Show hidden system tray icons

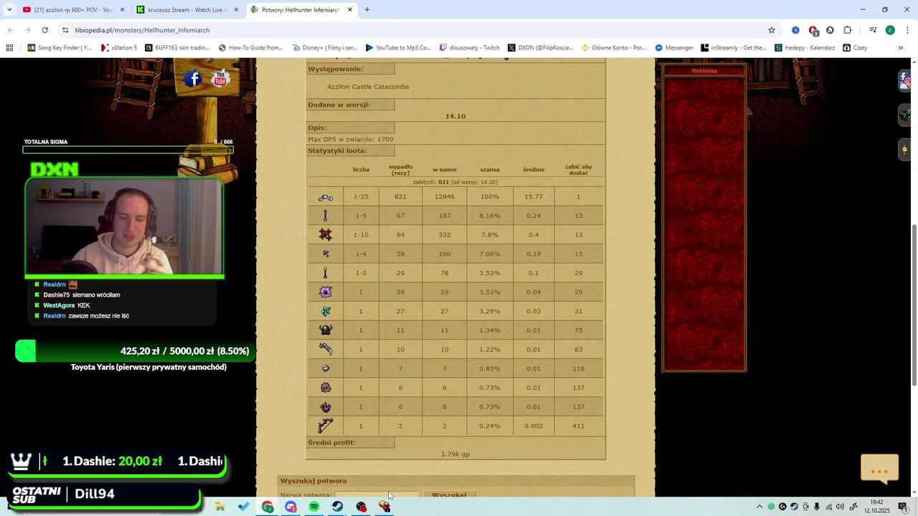pos(760,507)
